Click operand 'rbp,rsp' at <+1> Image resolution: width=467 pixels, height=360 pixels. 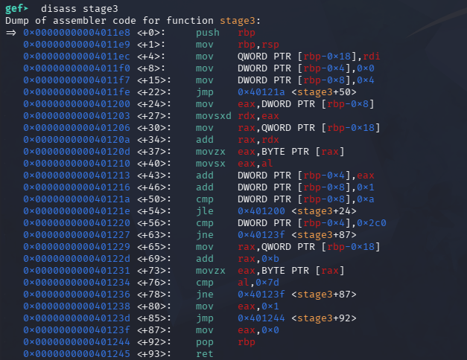point(258,45)
